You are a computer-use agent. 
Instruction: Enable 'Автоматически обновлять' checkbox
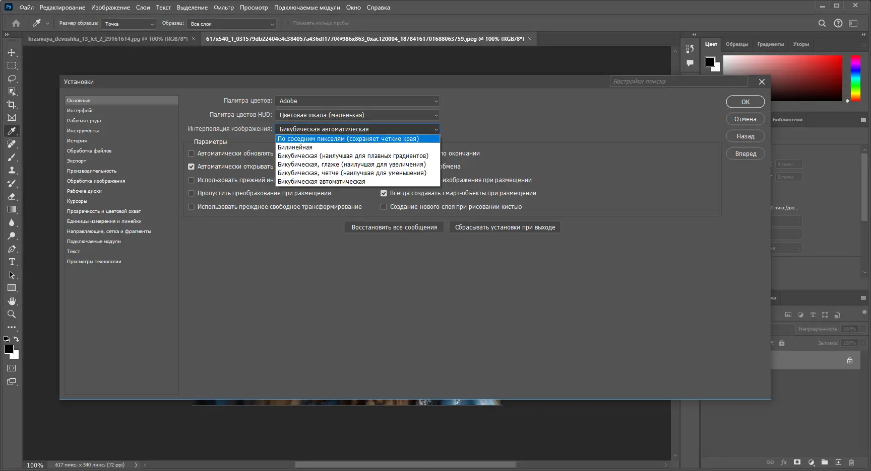tap(191, 153)
